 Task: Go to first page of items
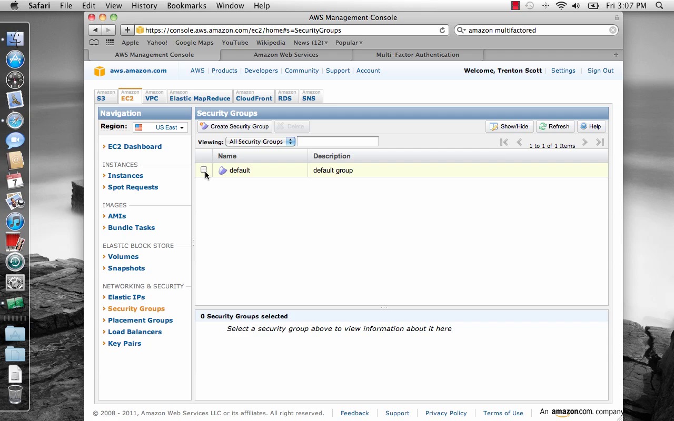click(x=504, y=142)
